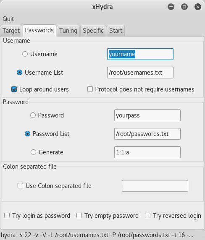Open the Specific tab
The width and height of the screenshot is (205, 240).
tap(93, 31)
